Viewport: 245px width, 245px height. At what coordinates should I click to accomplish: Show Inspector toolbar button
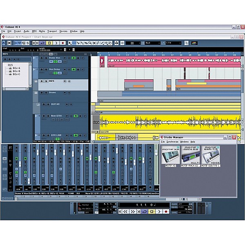[16, 43]
